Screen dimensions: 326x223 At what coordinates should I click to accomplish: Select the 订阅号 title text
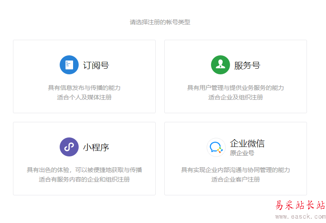(96, 65)
